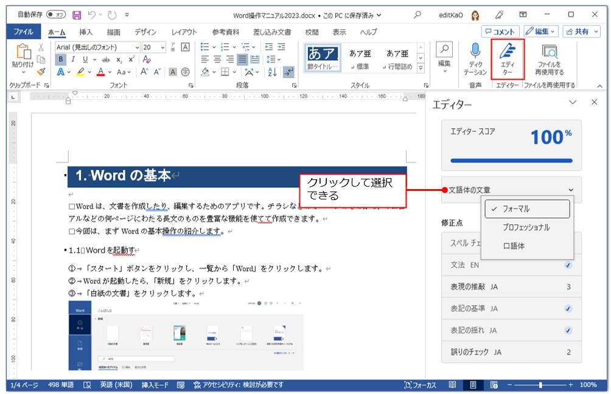The height and width of the screenshot is (394, 611).
Task: Apply strikethrough formatting
Action: point(106,60)
